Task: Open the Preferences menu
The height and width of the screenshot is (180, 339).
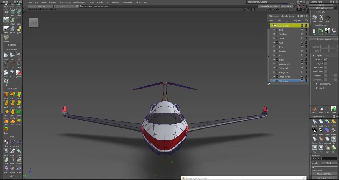Action: point(127,2)
